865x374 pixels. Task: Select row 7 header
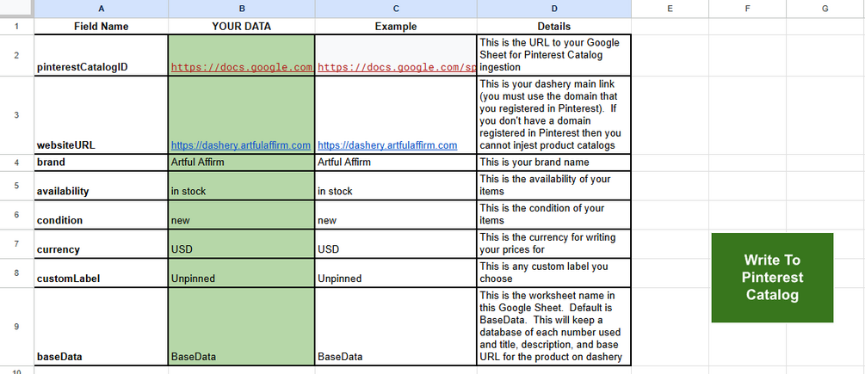pyautogui.click(x=16, y=243)
